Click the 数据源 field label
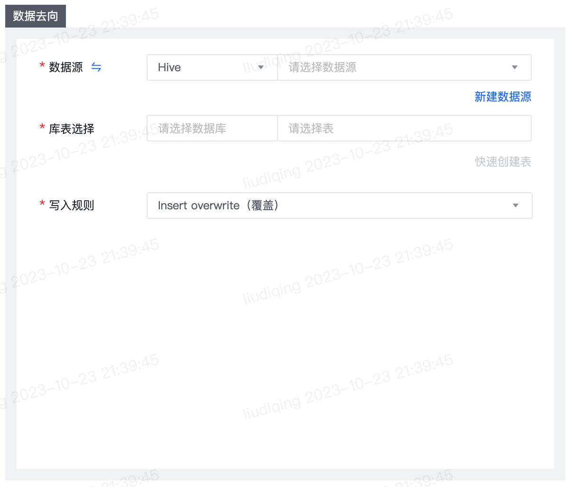This screenshot has width=573, height=487. click(x=66, y=67)
